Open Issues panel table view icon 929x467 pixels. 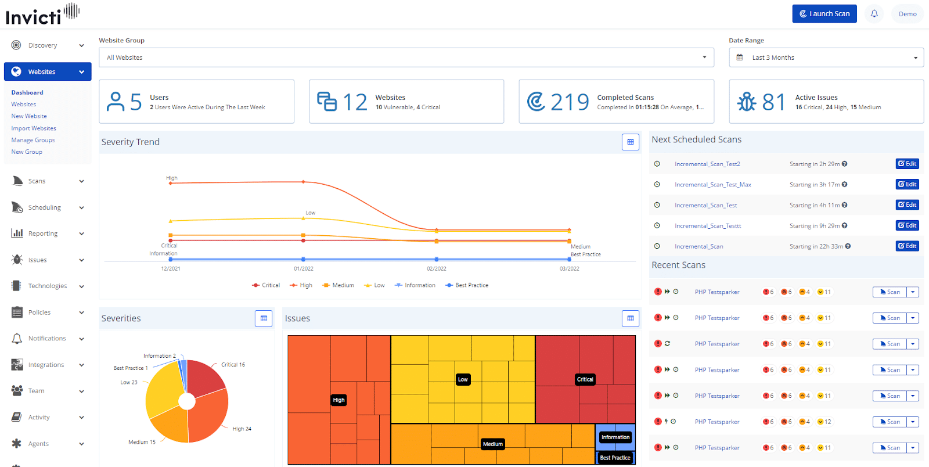[x=631, y=318]
